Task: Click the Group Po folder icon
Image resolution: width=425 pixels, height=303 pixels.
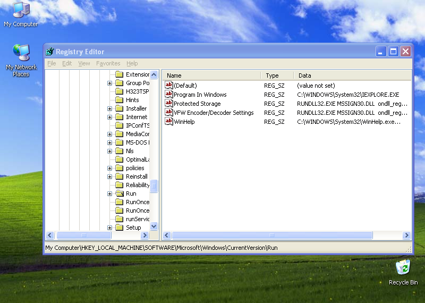Action: pyautogui.click(x=119, y=83)
